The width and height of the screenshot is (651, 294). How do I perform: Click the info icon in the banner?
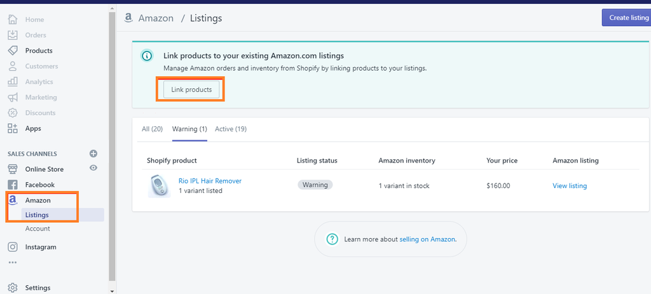coord(147,56)
